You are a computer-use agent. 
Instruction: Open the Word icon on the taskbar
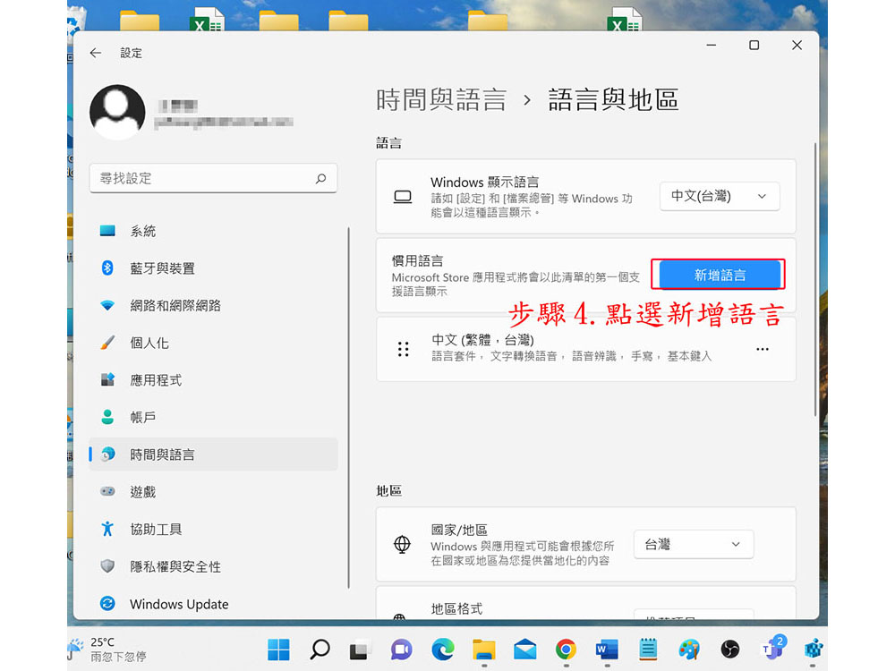(607, 650)
